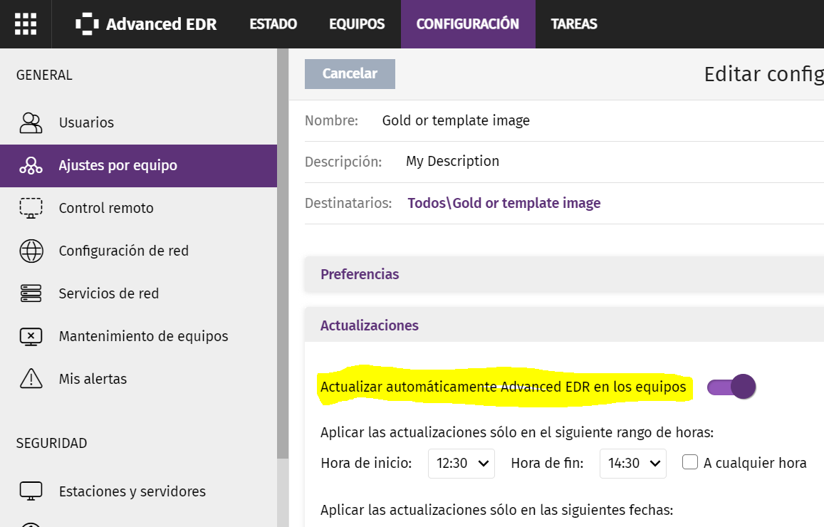824x527 pixels.
Task: Click the 'Actualizar automáticamente Advanced EDR' label
Action: pyautogui.click(x=503, y=387)
